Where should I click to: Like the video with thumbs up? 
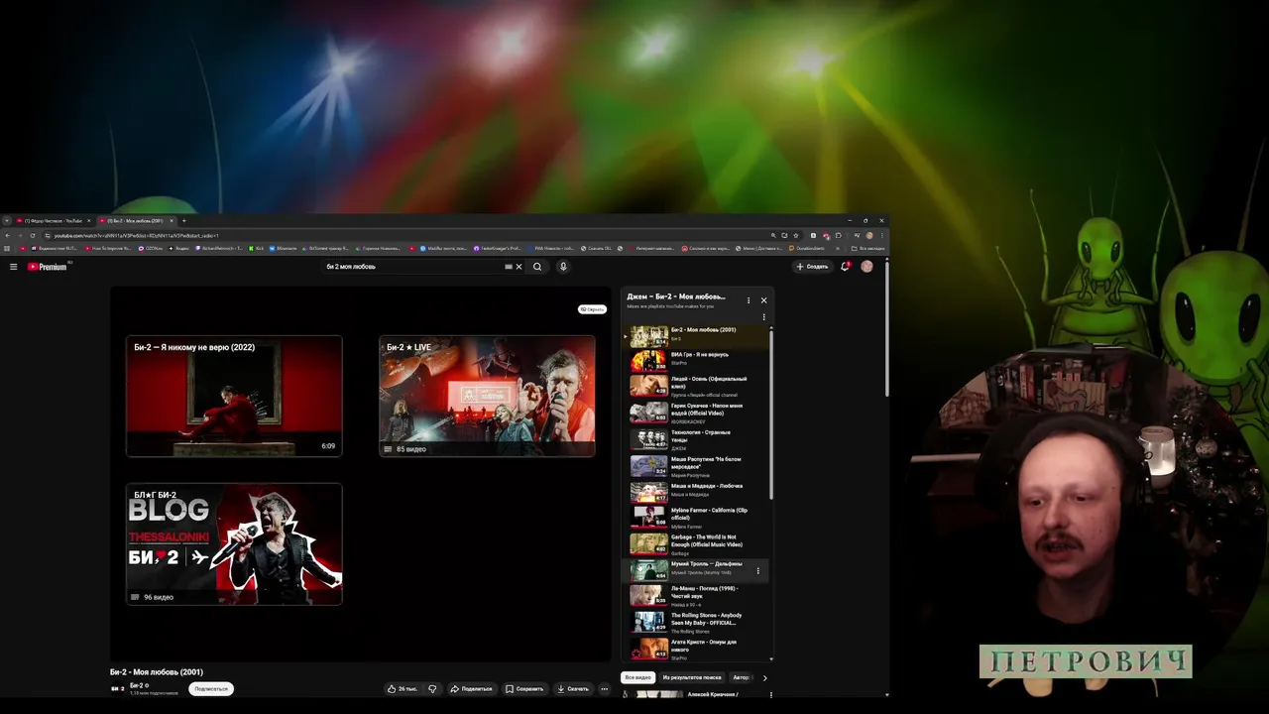tap(403, 688)
